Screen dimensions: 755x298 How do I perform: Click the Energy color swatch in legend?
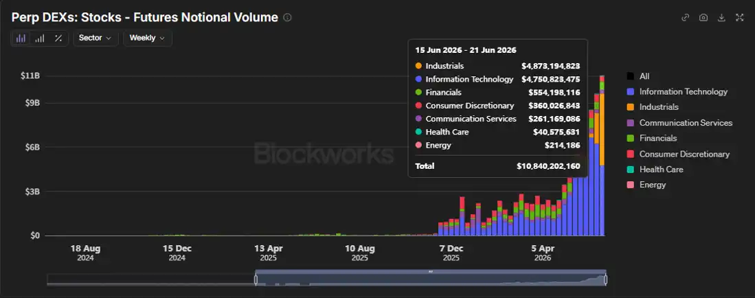[x=630, y=185]
